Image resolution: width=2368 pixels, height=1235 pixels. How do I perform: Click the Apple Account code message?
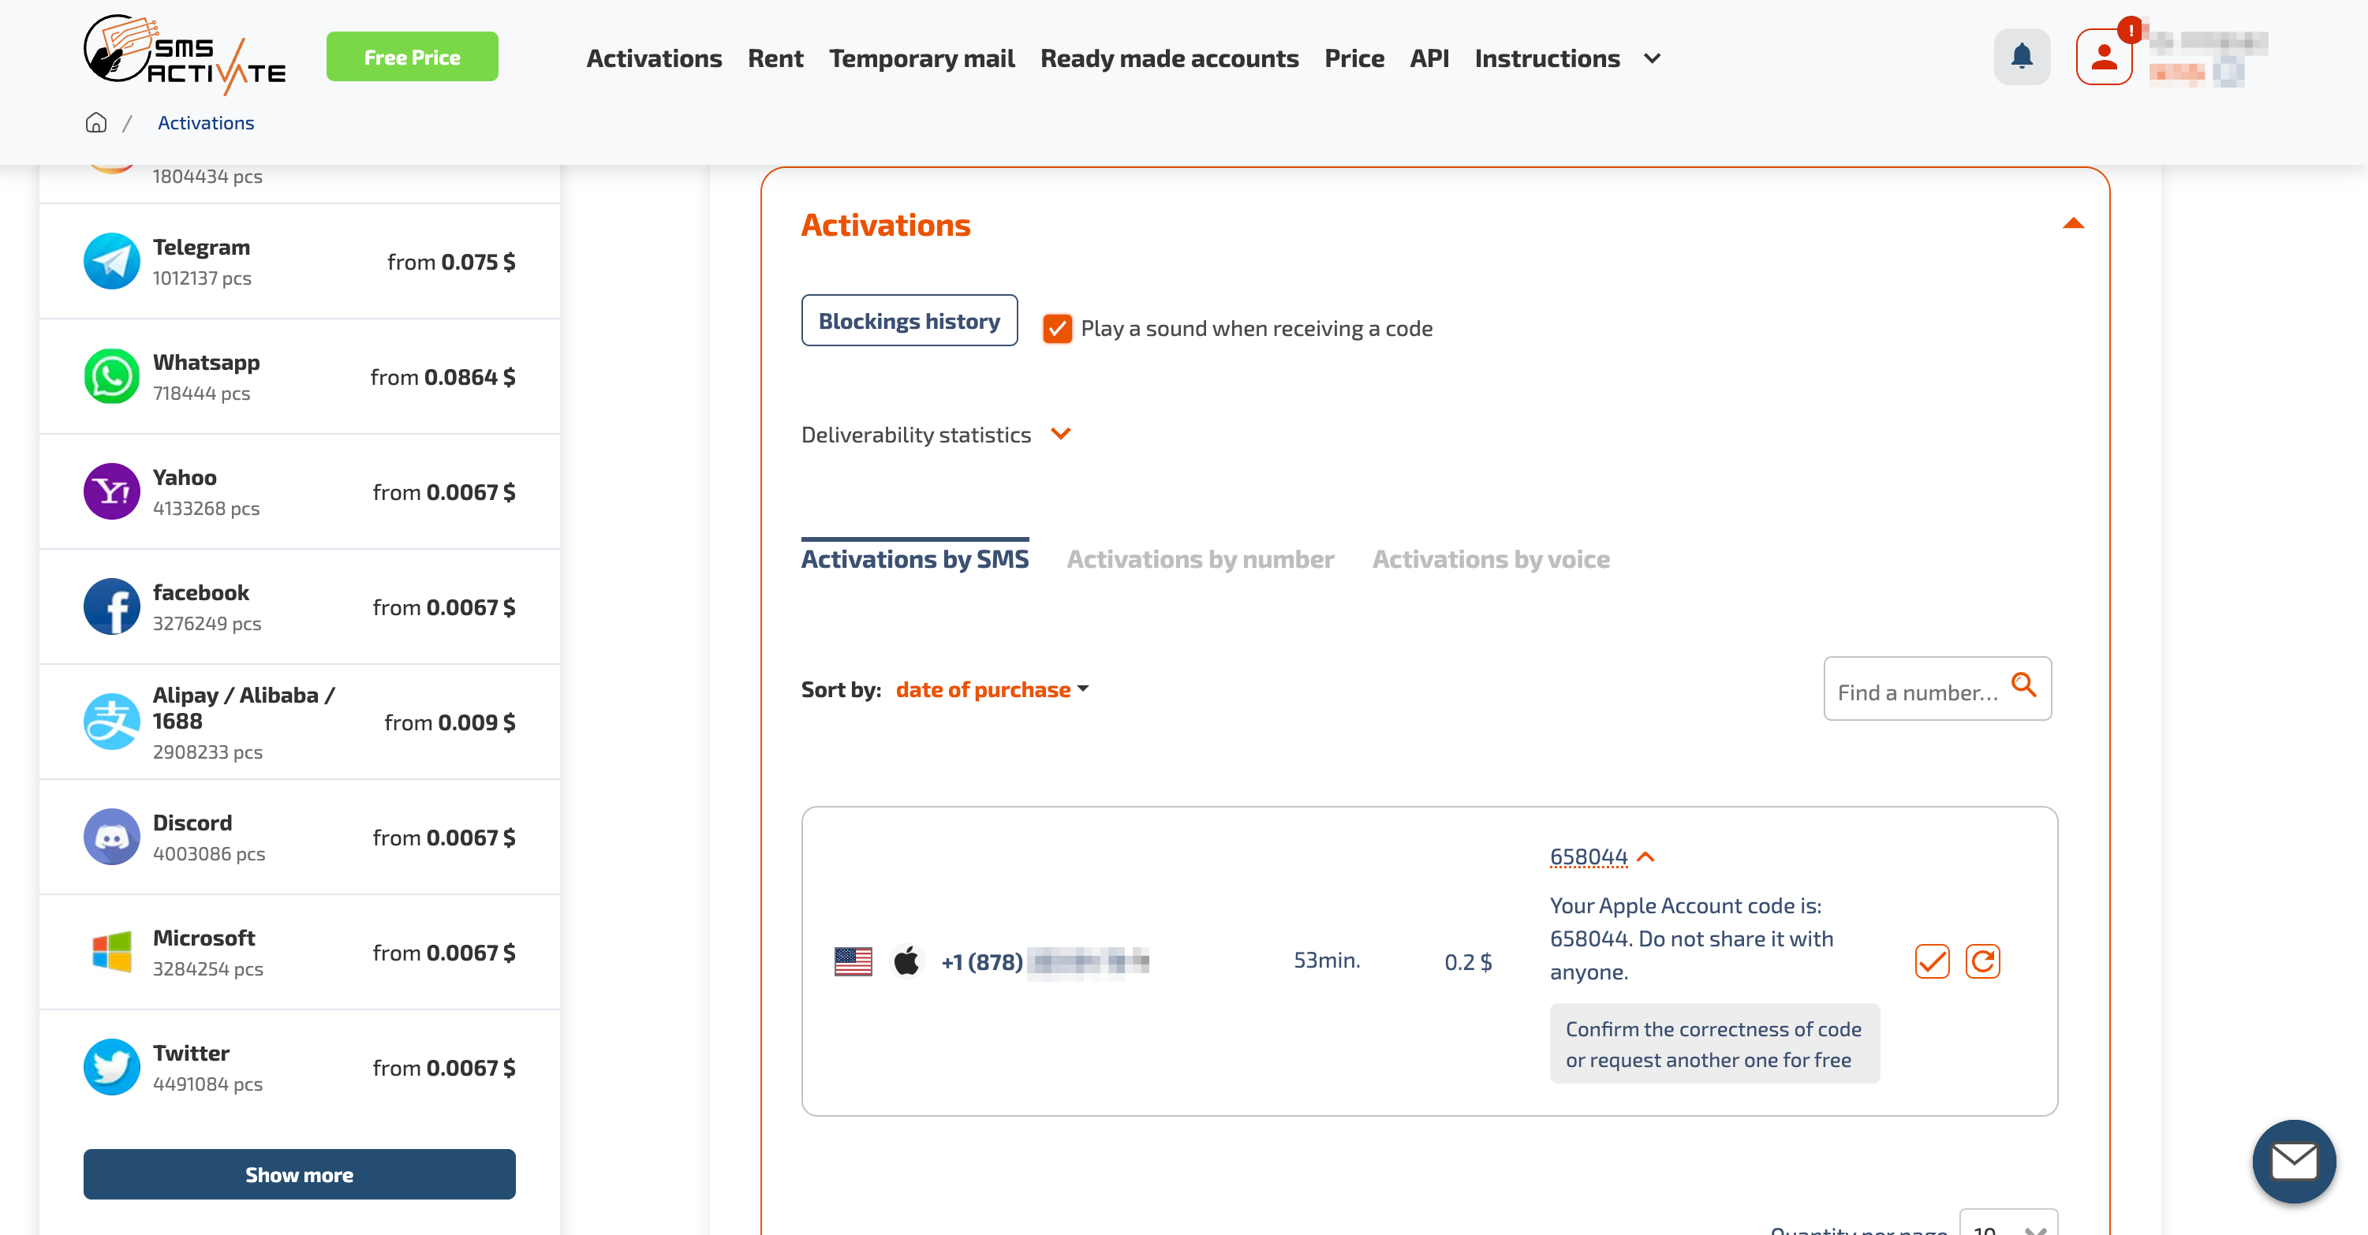(1691, 938)
